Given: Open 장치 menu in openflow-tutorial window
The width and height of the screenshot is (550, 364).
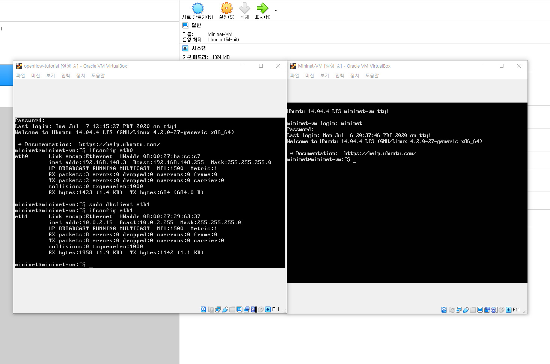Looking at the screenshot, I should (80, 76).
